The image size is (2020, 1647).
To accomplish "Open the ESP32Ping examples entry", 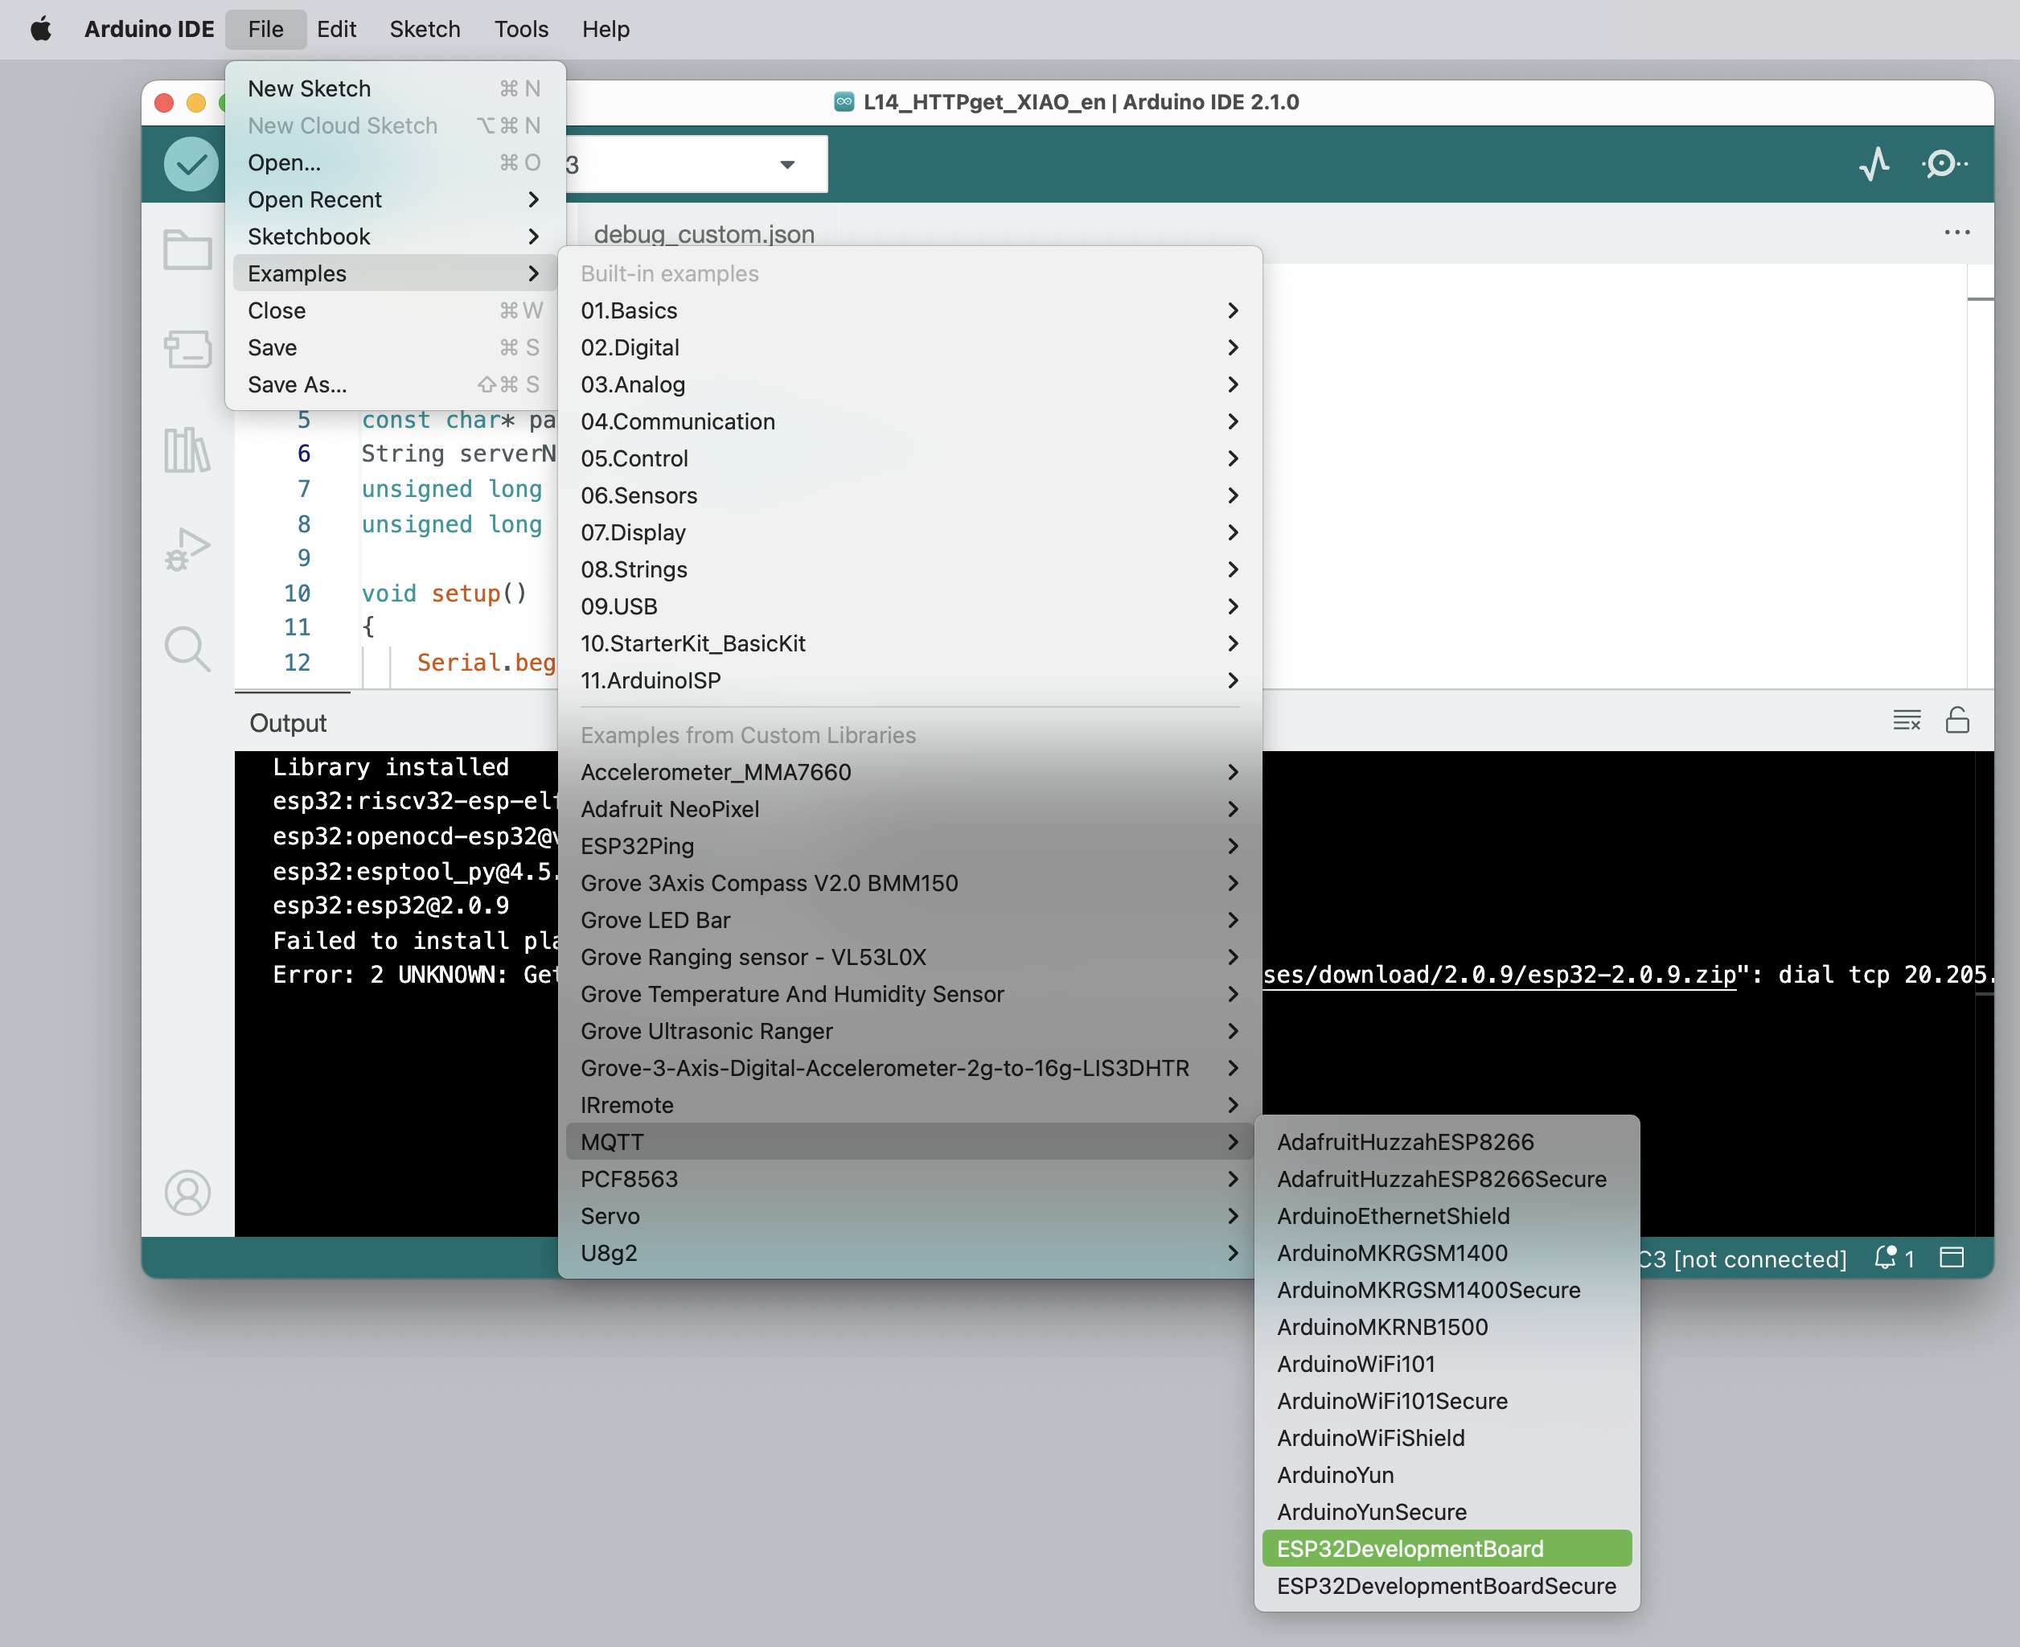I will [x=910, y=846].
